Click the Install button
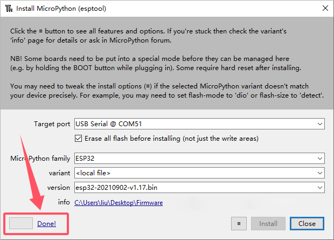The image size is (334, 240). pyautogui.click(x=268, y=224)
